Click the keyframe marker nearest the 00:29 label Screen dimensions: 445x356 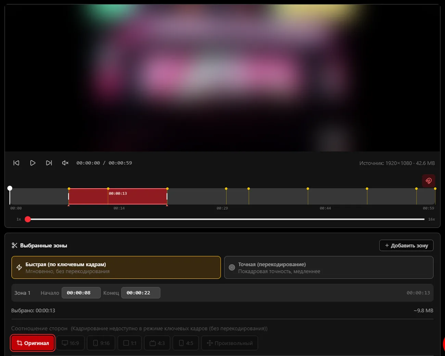click(x=226, y=189)
